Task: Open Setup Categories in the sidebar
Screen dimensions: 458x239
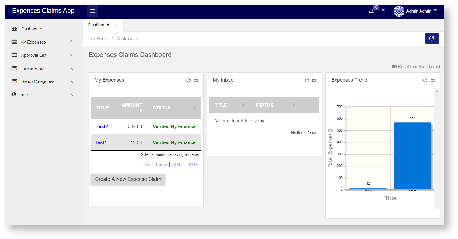Action: (38, 81)
